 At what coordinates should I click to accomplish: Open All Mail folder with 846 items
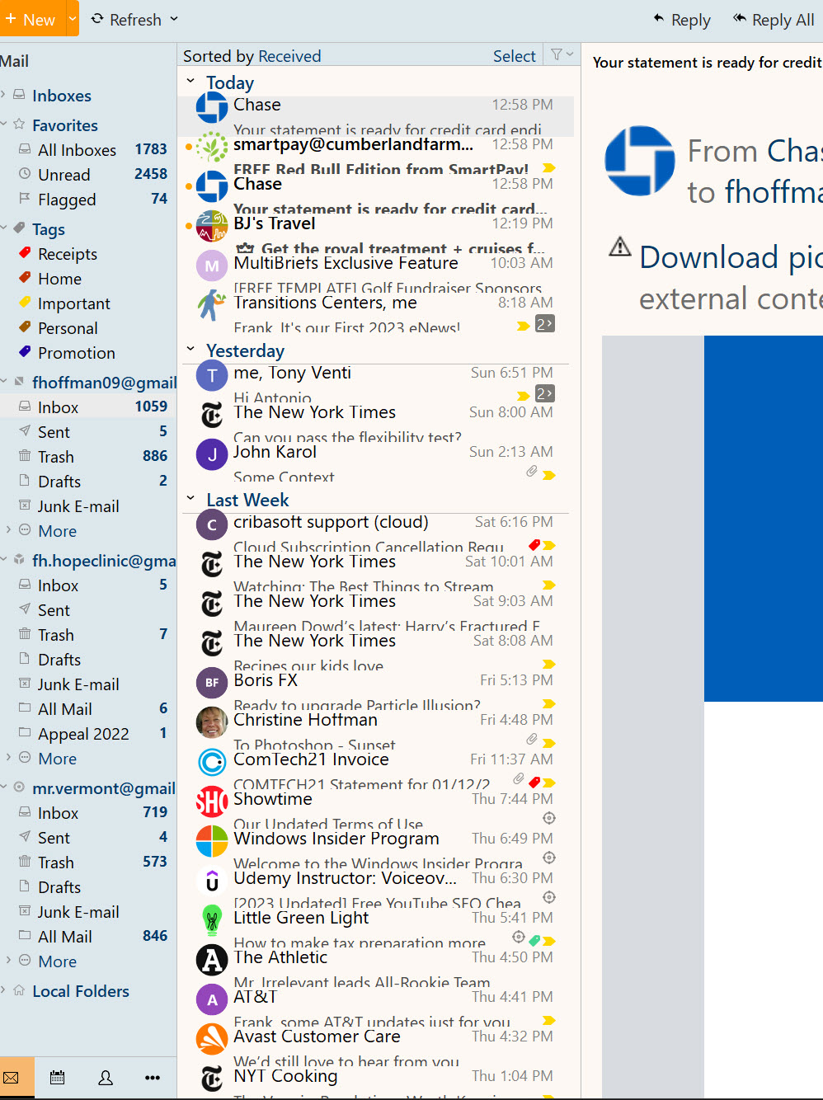click(88, 937)
